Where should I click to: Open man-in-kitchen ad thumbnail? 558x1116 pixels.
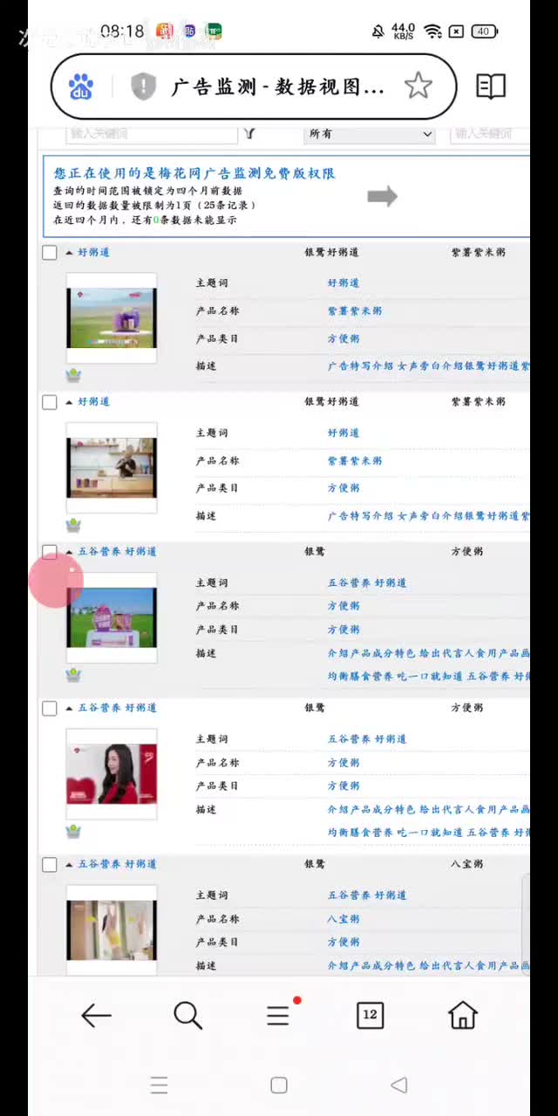point(112,468)
